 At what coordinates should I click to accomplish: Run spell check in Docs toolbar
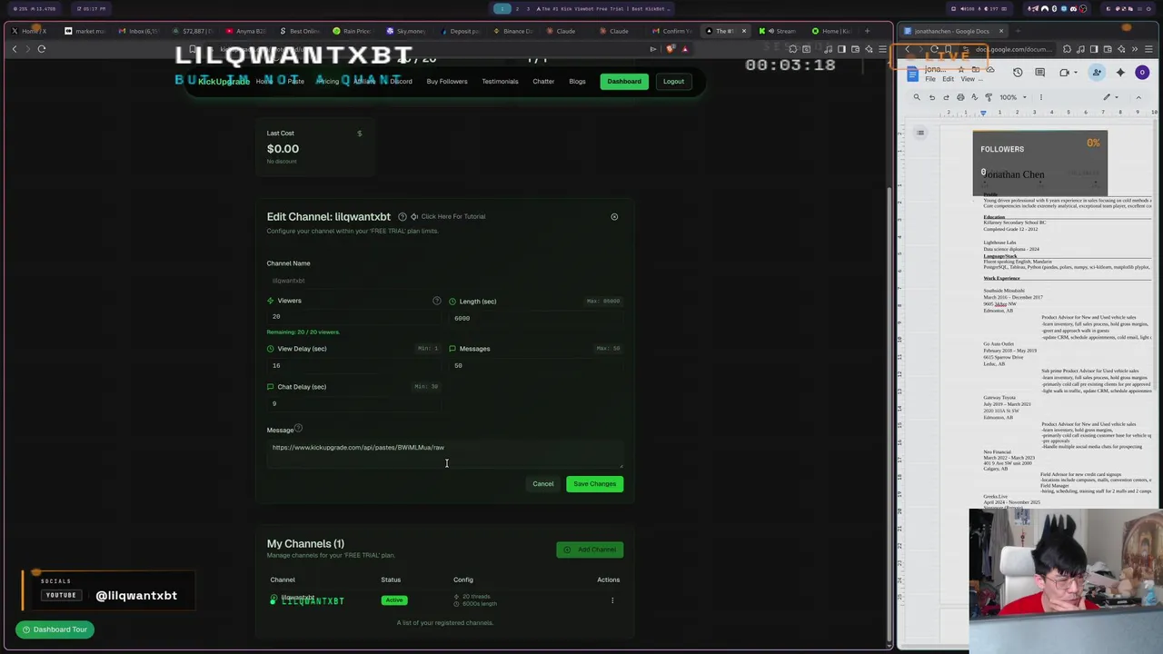[975, 97]
